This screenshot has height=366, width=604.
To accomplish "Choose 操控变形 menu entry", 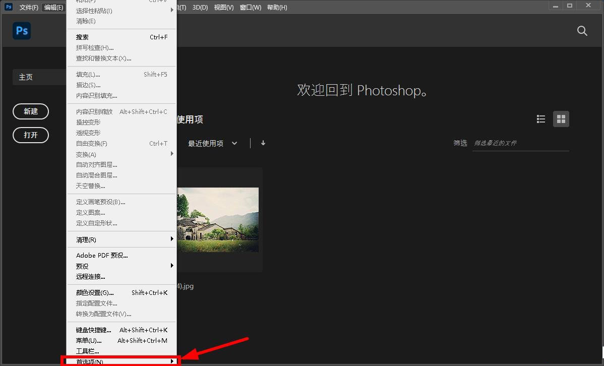I will coord(122,122).
